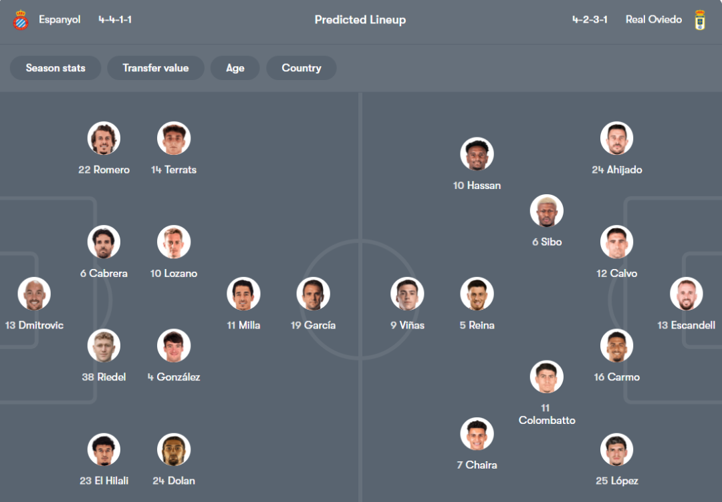Image resolution: width=722 pixels, height=502 pixels.
Task: Open Dolan's player photo
Action: 174,450
